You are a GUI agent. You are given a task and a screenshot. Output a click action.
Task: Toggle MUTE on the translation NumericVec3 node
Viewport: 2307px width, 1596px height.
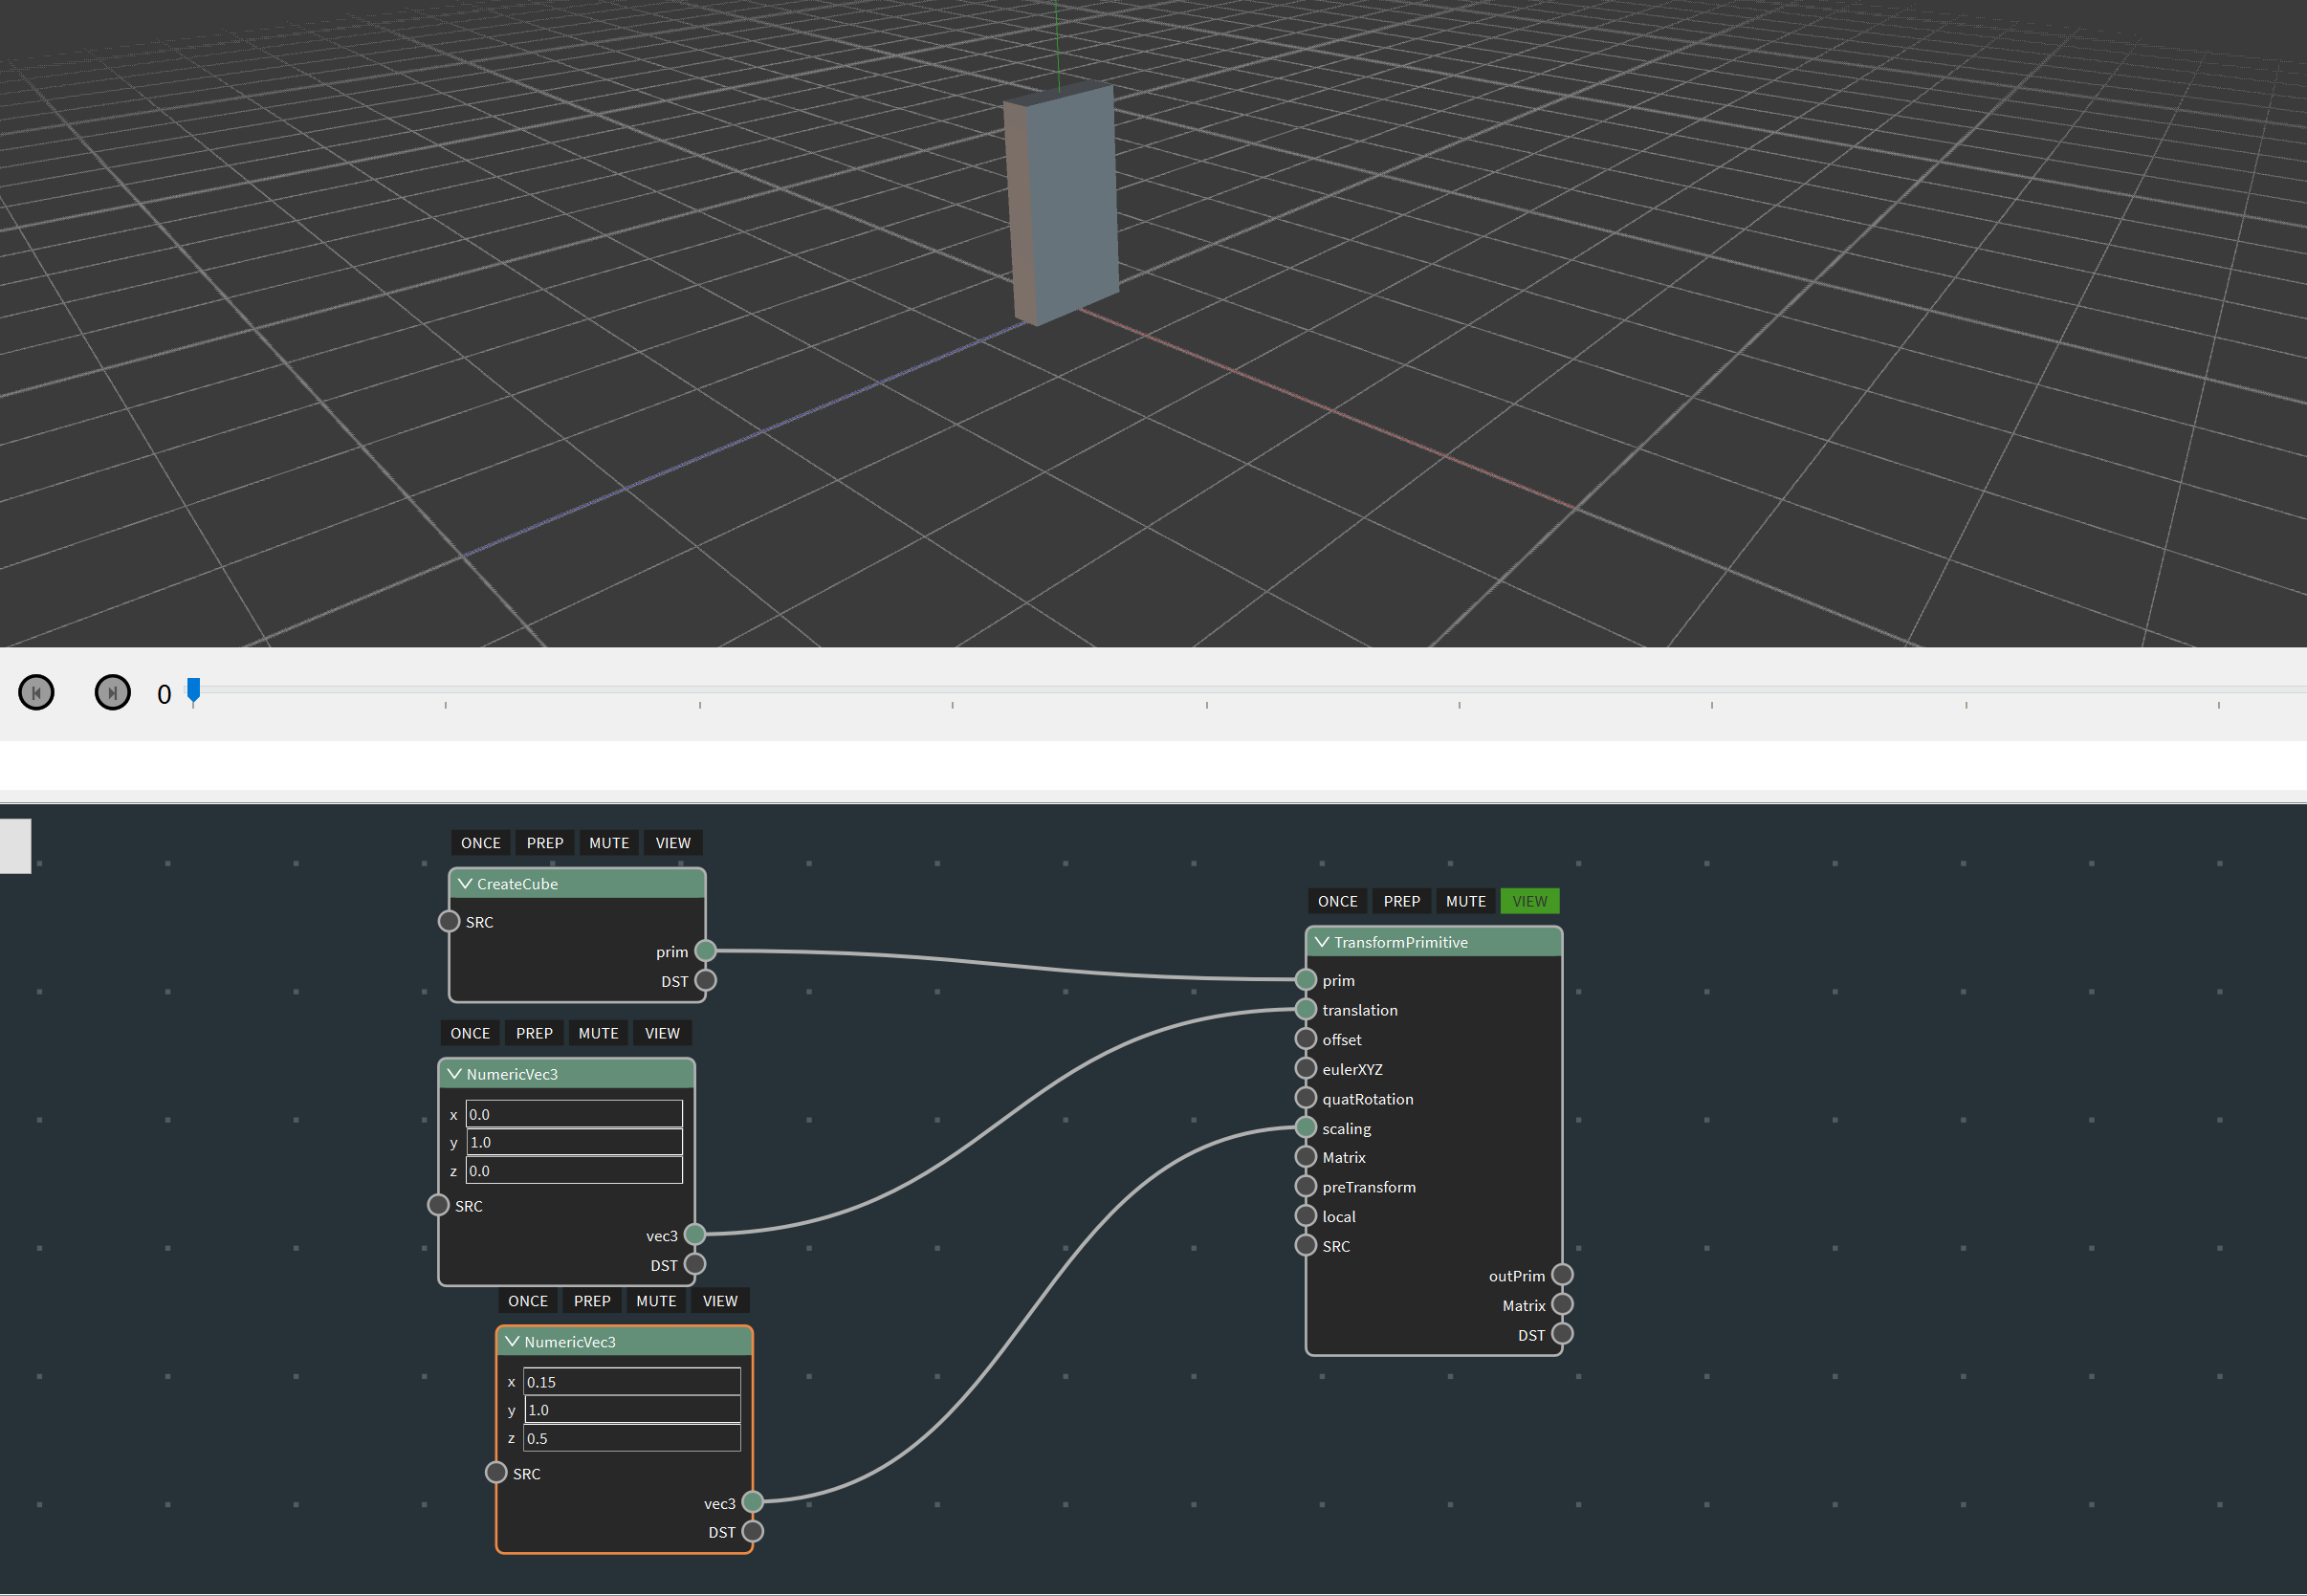[x=598, y=1033]
